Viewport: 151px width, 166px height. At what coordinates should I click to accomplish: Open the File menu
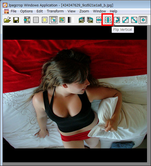pos(13,11)
